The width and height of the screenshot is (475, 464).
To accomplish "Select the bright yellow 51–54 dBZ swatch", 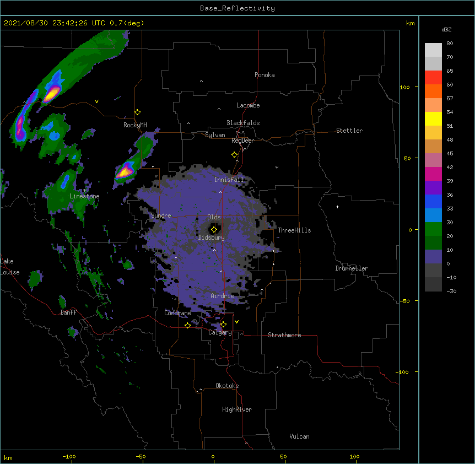I will click(x=433, y=118).
